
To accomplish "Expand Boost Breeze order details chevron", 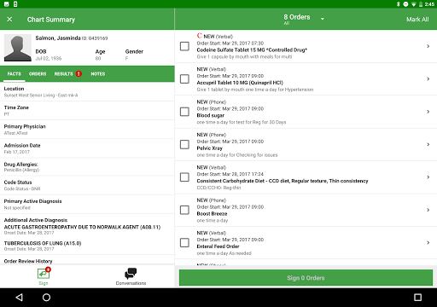I will coord(428,210).
